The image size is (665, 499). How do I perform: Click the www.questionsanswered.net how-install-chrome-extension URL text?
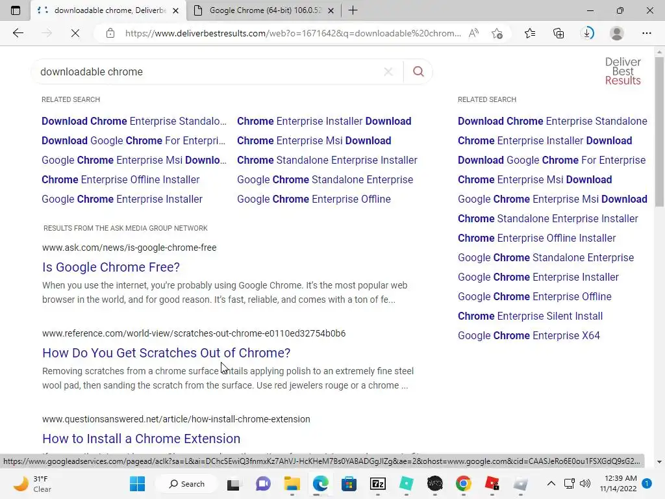point(176,419)
